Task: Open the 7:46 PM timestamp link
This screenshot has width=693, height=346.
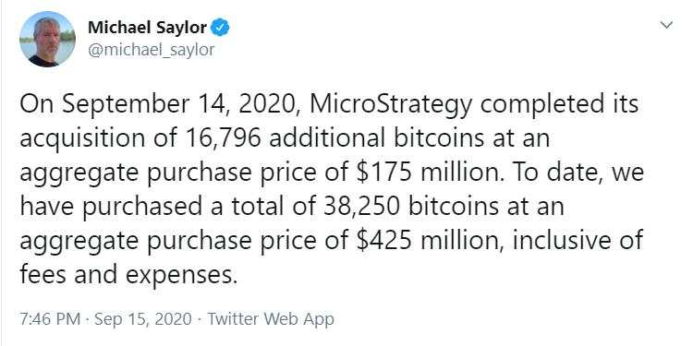Action: 50,319
